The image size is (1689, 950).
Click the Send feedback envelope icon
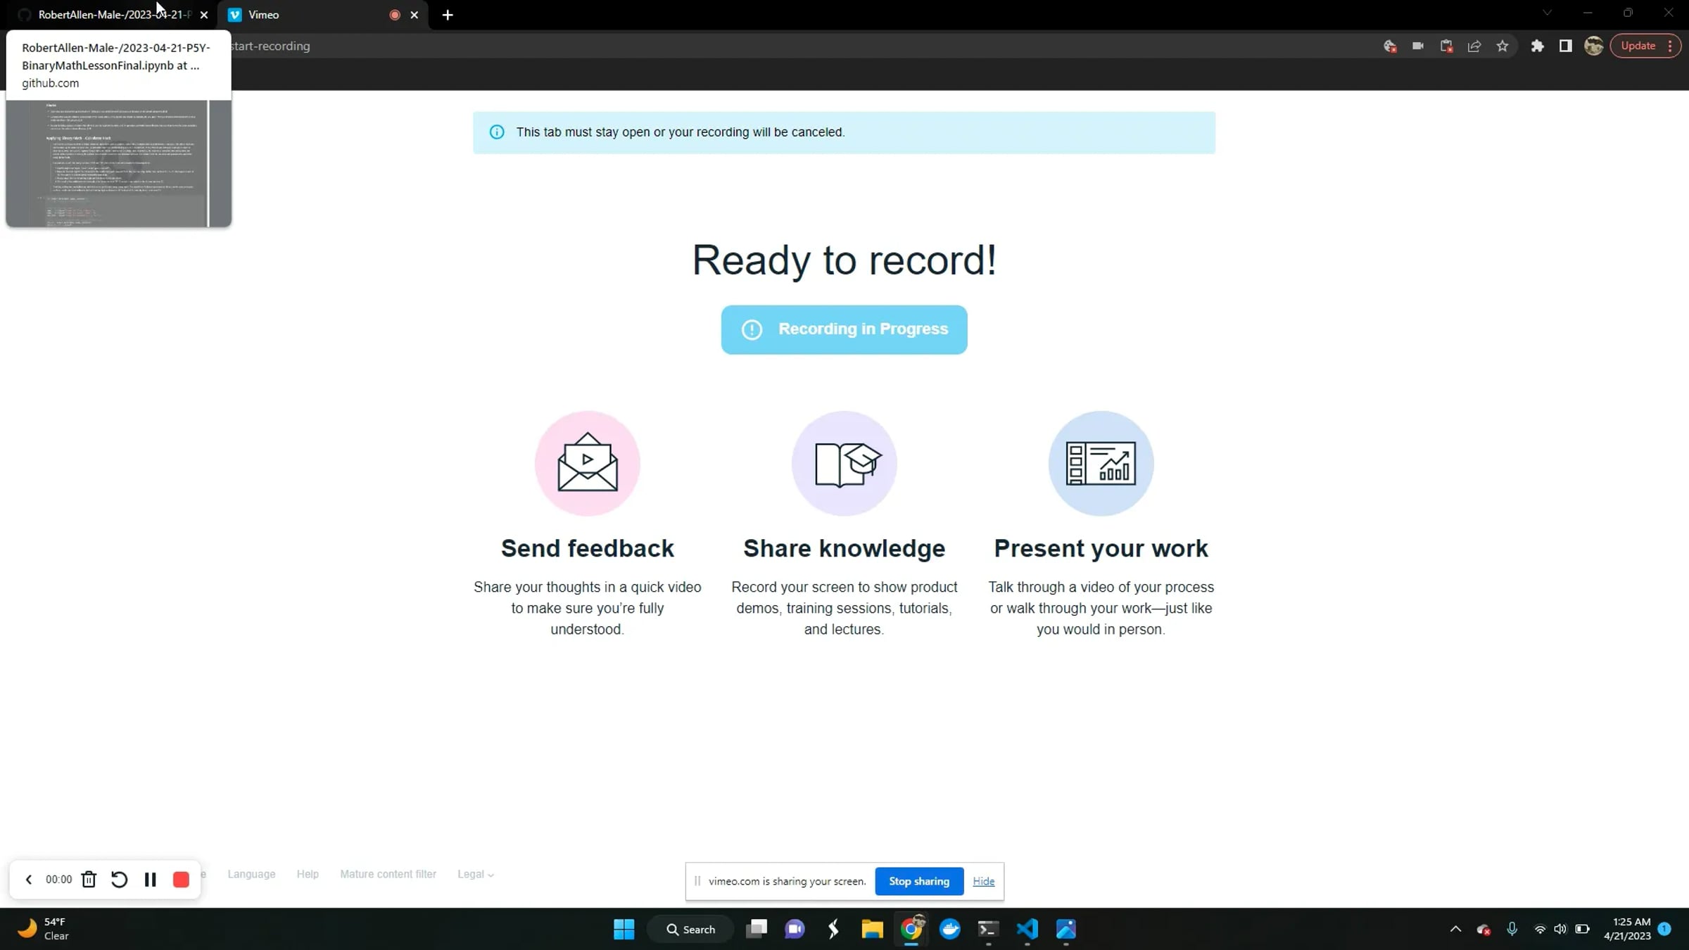click(x=588, y=463)
